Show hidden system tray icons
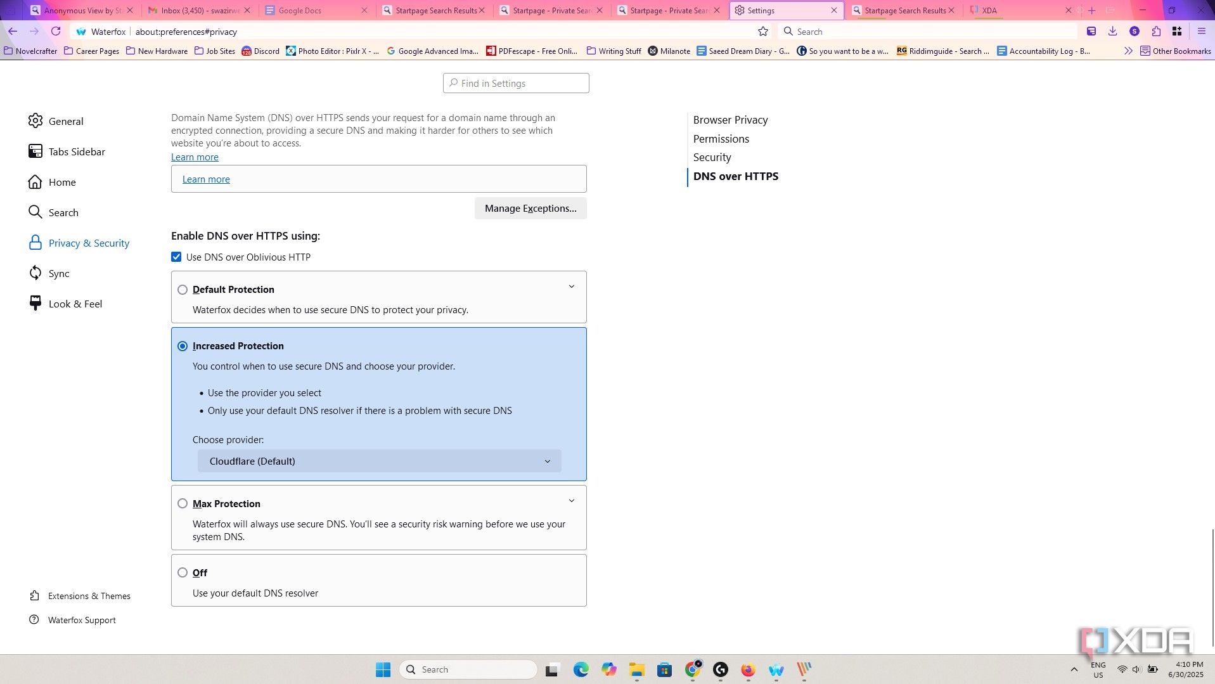Viewport: 1215px width, 684px height. pyautogui.click(x=1074, y=669)
